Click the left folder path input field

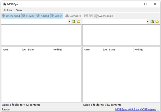click(35, 22)
